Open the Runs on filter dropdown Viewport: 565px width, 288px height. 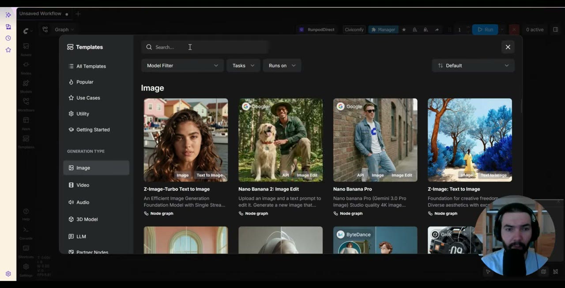click(x=282, y=66)
